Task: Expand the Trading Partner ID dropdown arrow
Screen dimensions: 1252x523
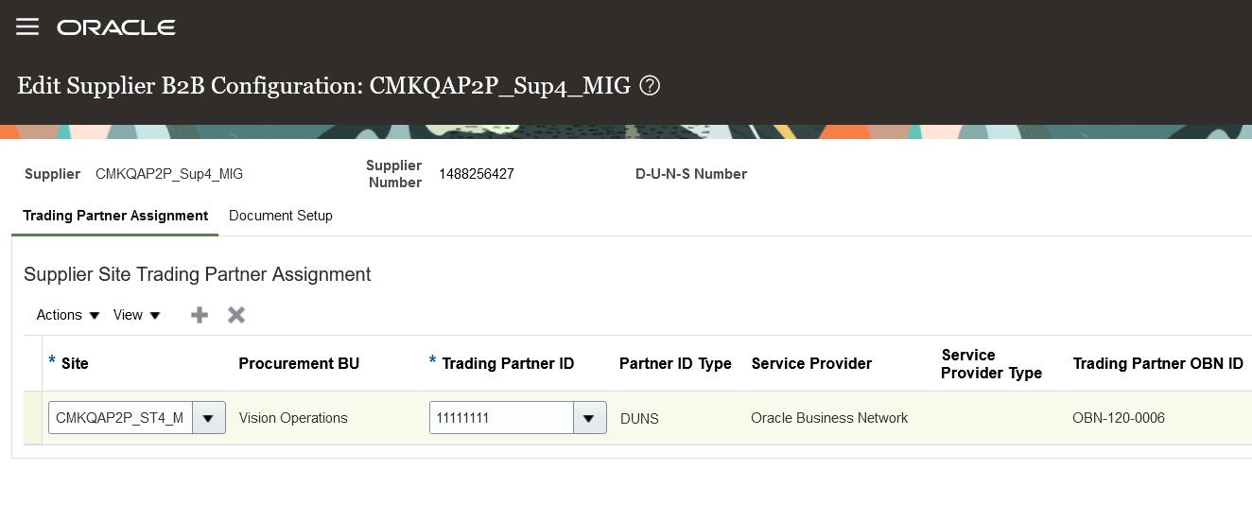Action: pos(590,418)
